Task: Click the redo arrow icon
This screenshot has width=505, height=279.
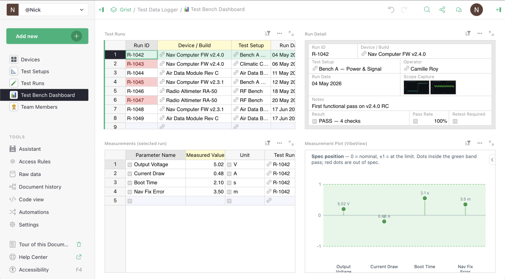Action: click(404, 10)
